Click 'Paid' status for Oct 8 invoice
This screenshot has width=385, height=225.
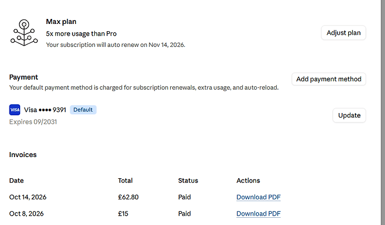point(184,214)
